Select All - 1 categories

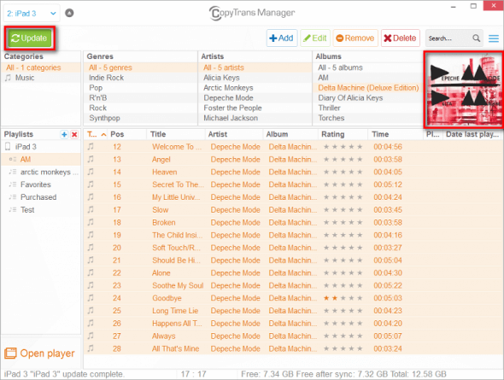[41, 67]
